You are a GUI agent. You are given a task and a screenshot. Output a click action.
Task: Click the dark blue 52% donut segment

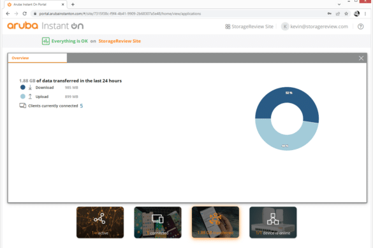tap(289, 95)
